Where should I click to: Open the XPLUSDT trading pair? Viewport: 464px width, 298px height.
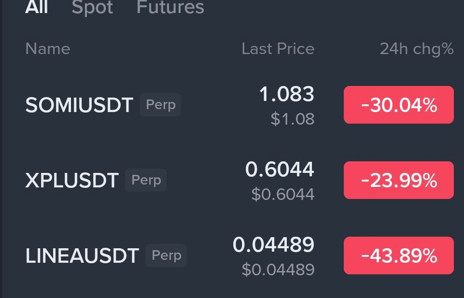72,180
